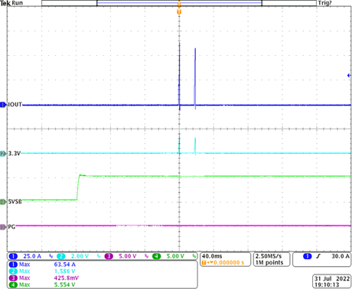This screenshot has height=289, width=352.
Task: Select channel 1 badge showing 25.0 A
Action: [13, 256]
